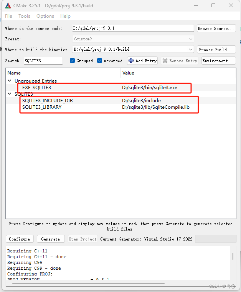The height and width of the screenshot is (292, 241).
Task: Open the Preset dropdown
Action: (x=133, y=39)
